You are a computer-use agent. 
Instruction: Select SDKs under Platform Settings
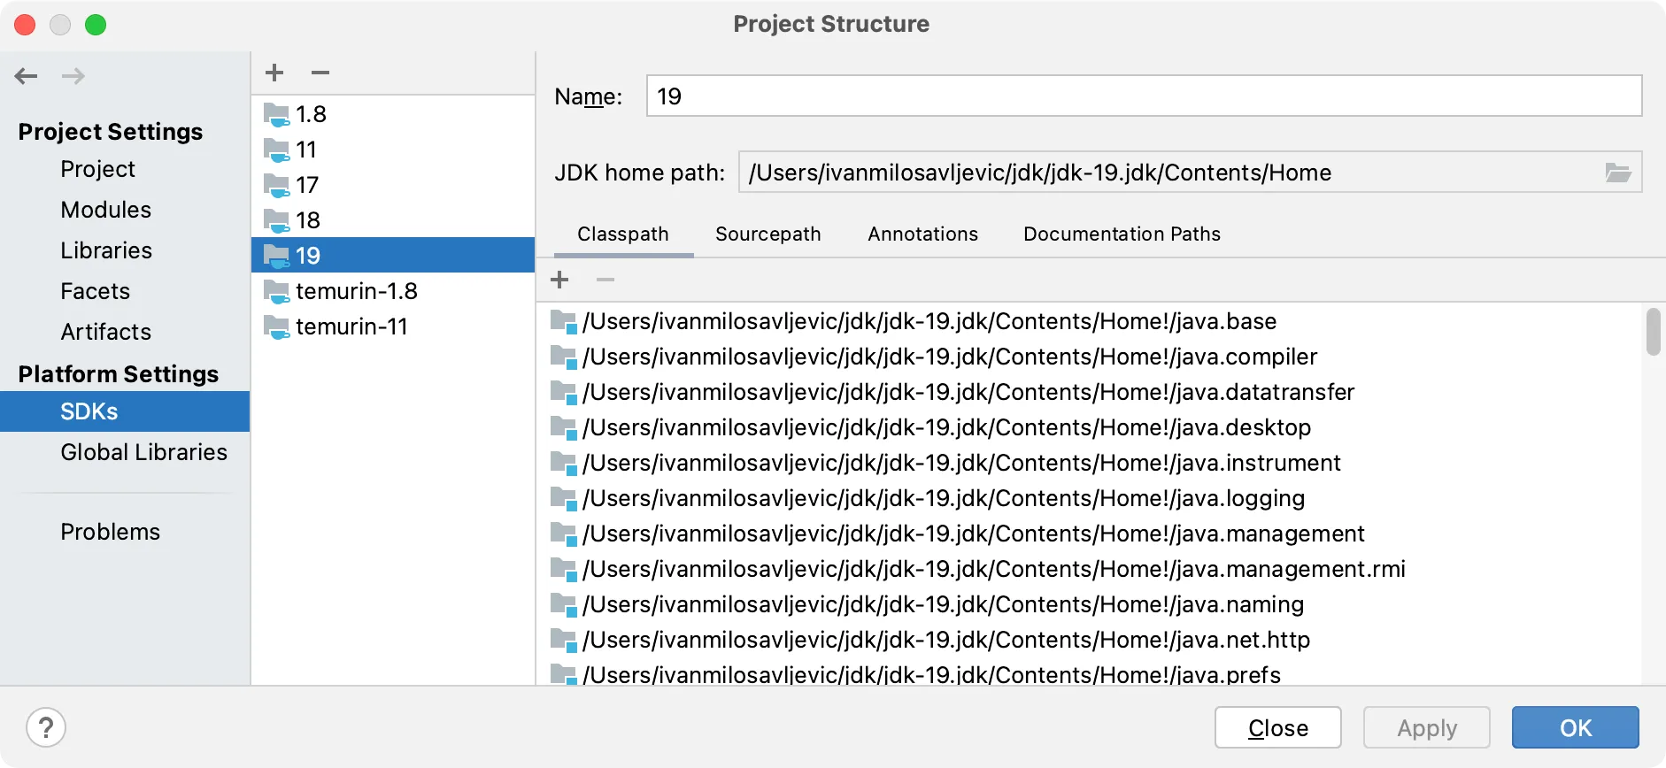[125, 411]
